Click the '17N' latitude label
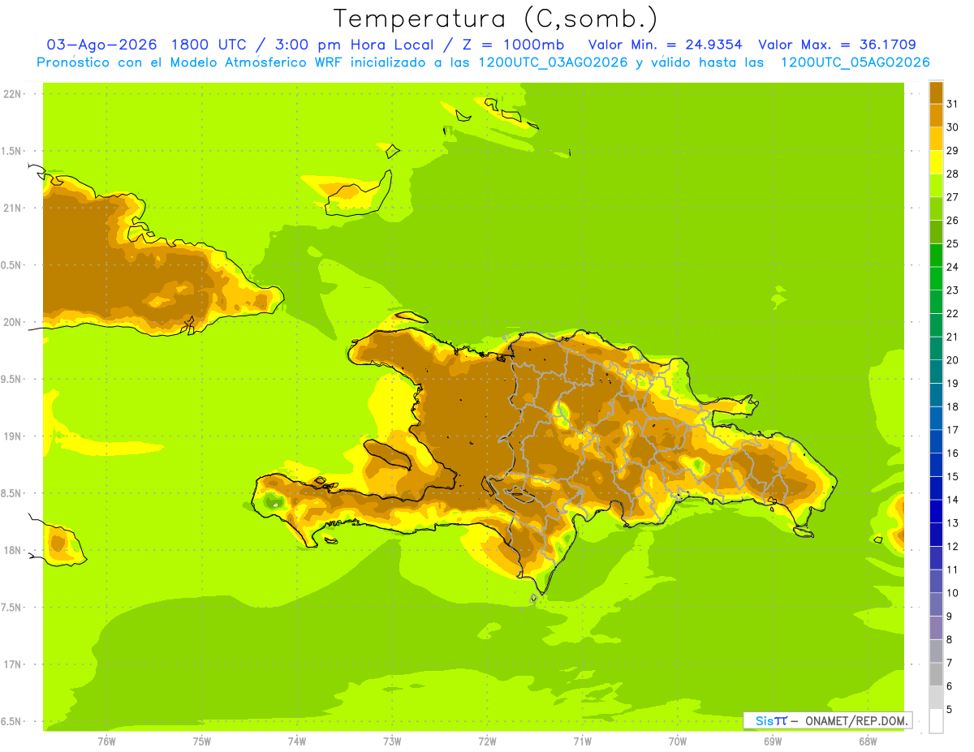The image size is (974, 752). [13, 664]
